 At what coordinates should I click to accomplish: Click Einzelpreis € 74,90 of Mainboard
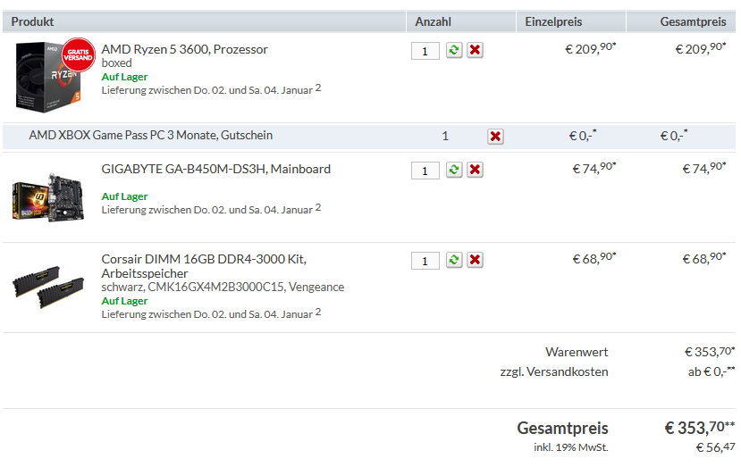tap(594, 168)
